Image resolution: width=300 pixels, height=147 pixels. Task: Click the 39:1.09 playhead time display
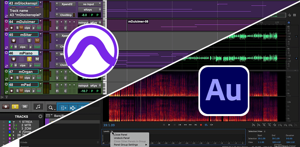[109, 125]
